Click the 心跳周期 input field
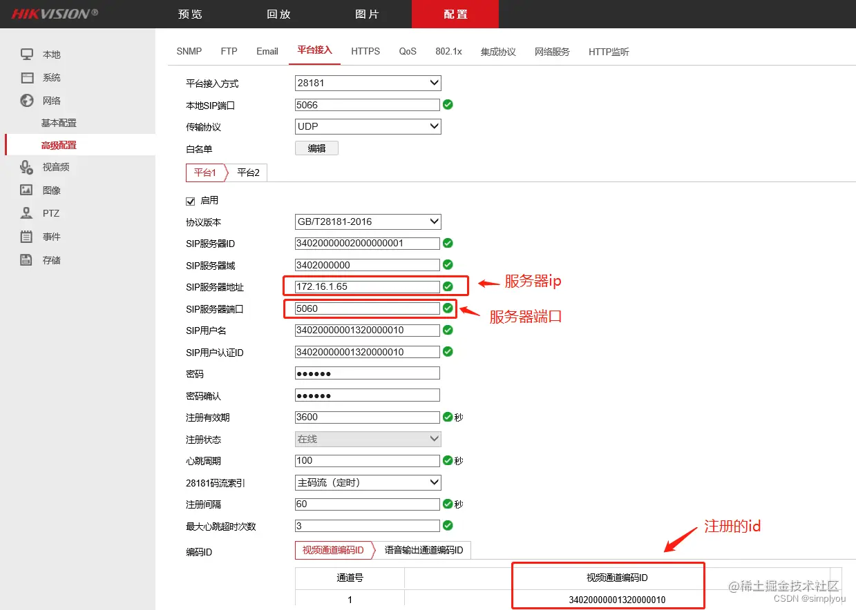The height and width of the screenshot is (610, 856). 368,461
